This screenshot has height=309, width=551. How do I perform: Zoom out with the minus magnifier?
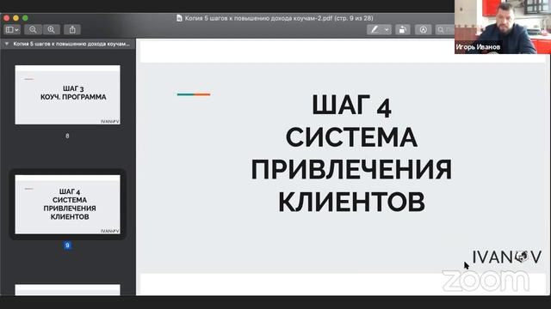coord(33,30)
